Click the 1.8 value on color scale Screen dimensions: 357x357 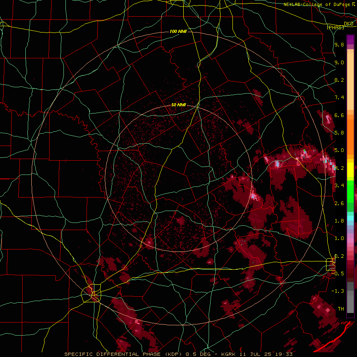tap(339, 221)
